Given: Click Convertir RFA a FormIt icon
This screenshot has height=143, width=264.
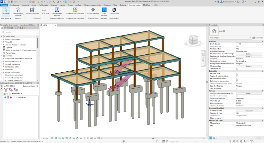Looking at the screenshot, I should [x=57, y=10].
